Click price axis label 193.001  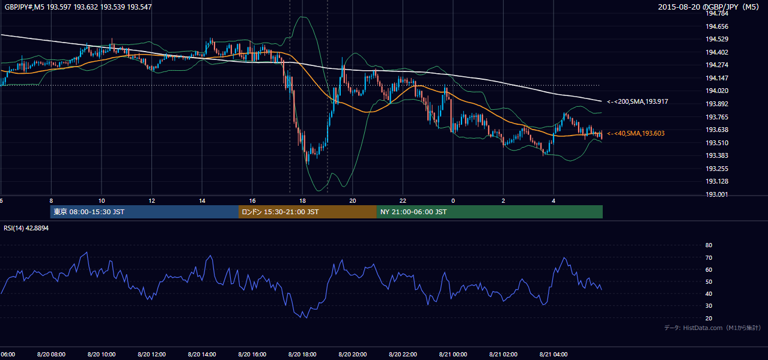pos(717,194)
